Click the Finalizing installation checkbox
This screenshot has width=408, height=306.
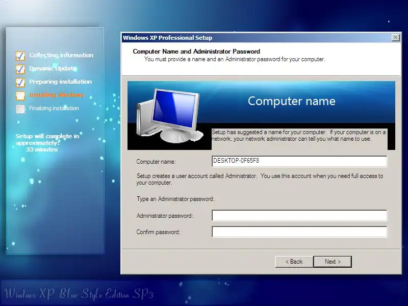[x=20, y=109]
